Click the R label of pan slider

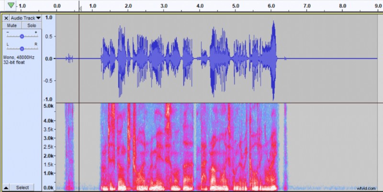point(36,44)
